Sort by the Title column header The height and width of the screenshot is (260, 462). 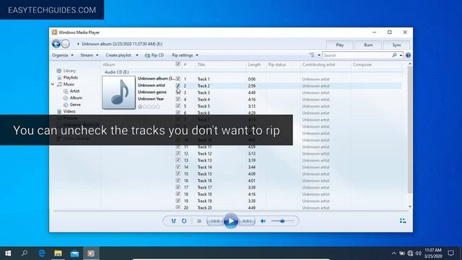[x=201, y=64]
